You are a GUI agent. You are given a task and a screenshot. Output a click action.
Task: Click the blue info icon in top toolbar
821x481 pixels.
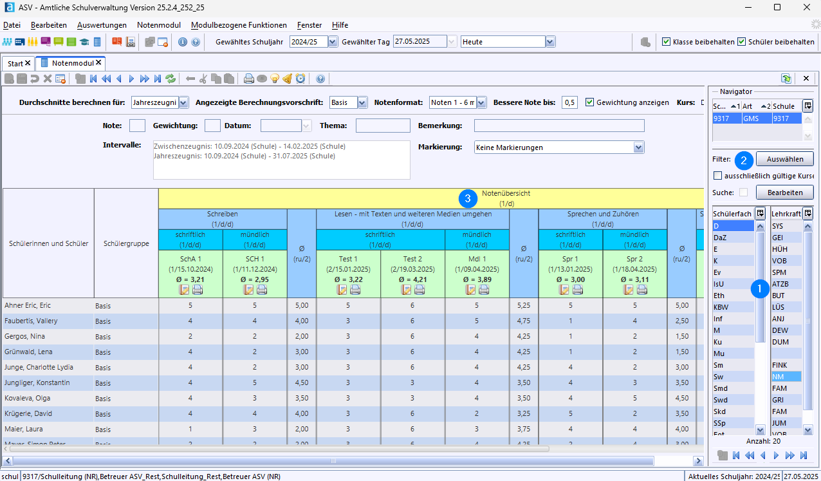[183, 42]
